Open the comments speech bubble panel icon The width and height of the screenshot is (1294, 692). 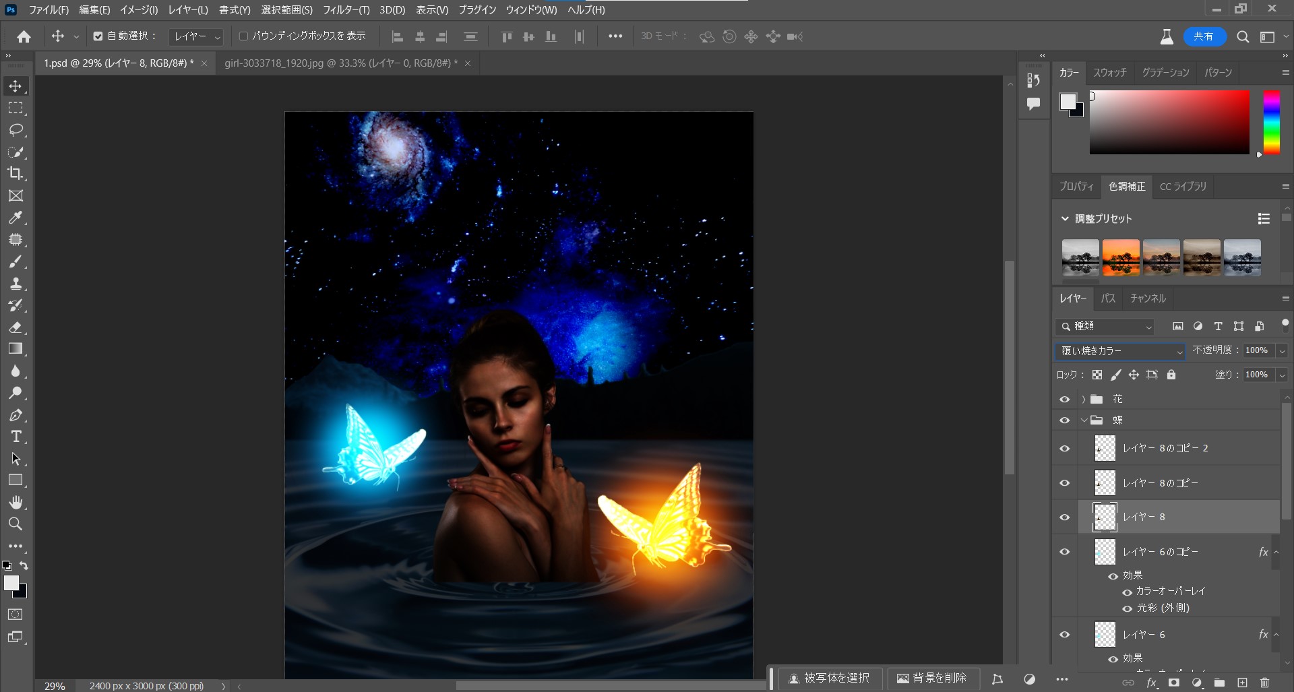(1033, 104)
